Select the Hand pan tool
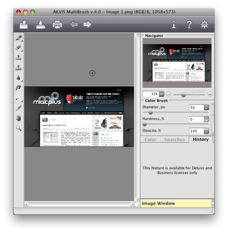The image size is (228, 233). pos(18,118)
